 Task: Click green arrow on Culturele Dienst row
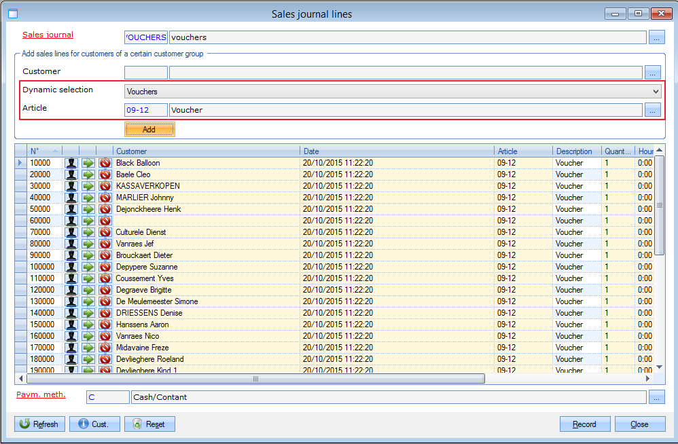(88, 232)
